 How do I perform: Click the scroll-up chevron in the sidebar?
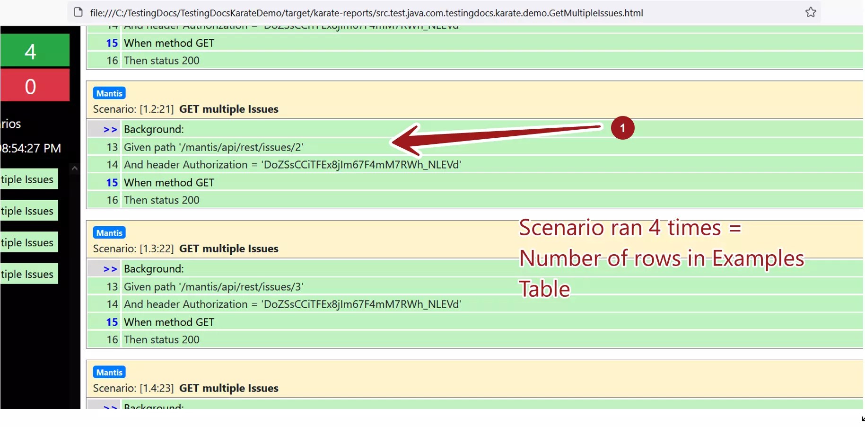point(74,168)
